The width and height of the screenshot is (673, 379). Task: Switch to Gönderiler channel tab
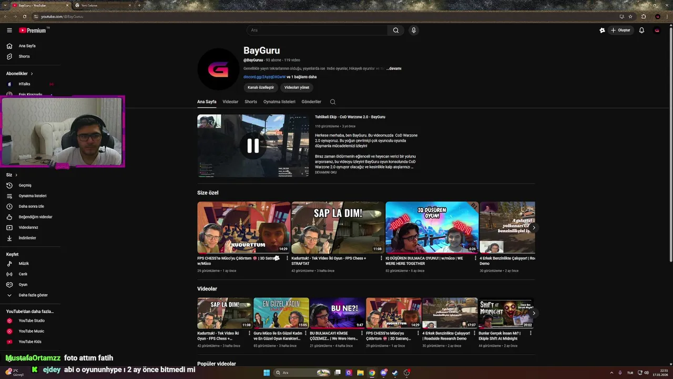pos(311,102)
